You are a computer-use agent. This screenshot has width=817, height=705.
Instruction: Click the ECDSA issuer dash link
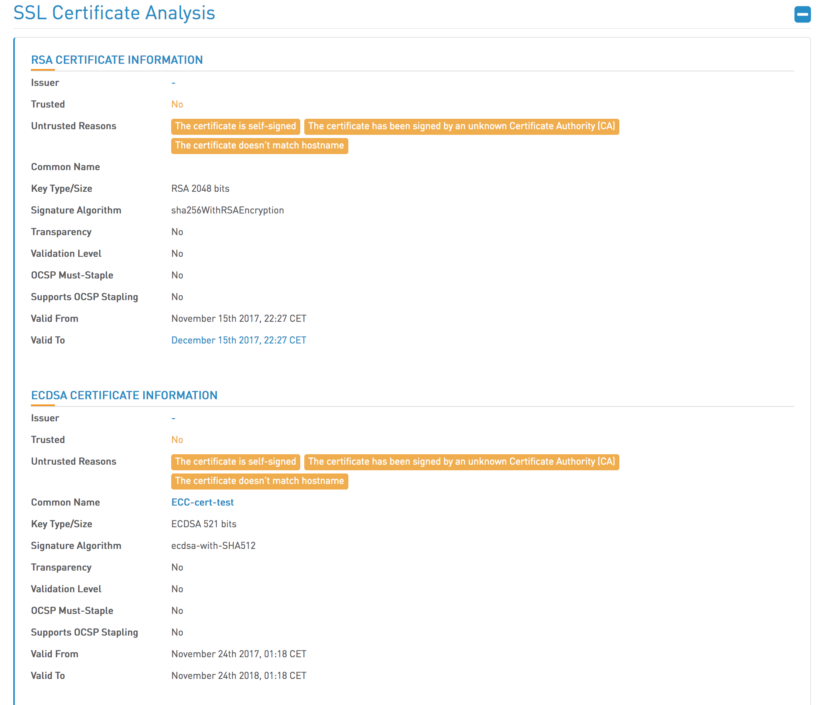tap(174, 418)
